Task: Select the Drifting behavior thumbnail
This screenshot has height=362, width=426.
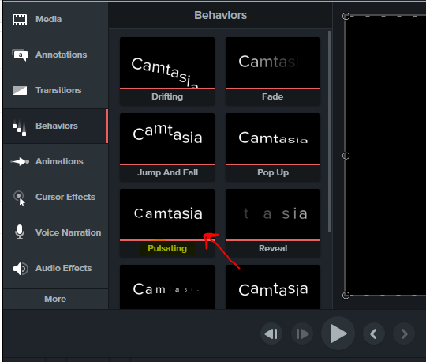Action: 167,62
